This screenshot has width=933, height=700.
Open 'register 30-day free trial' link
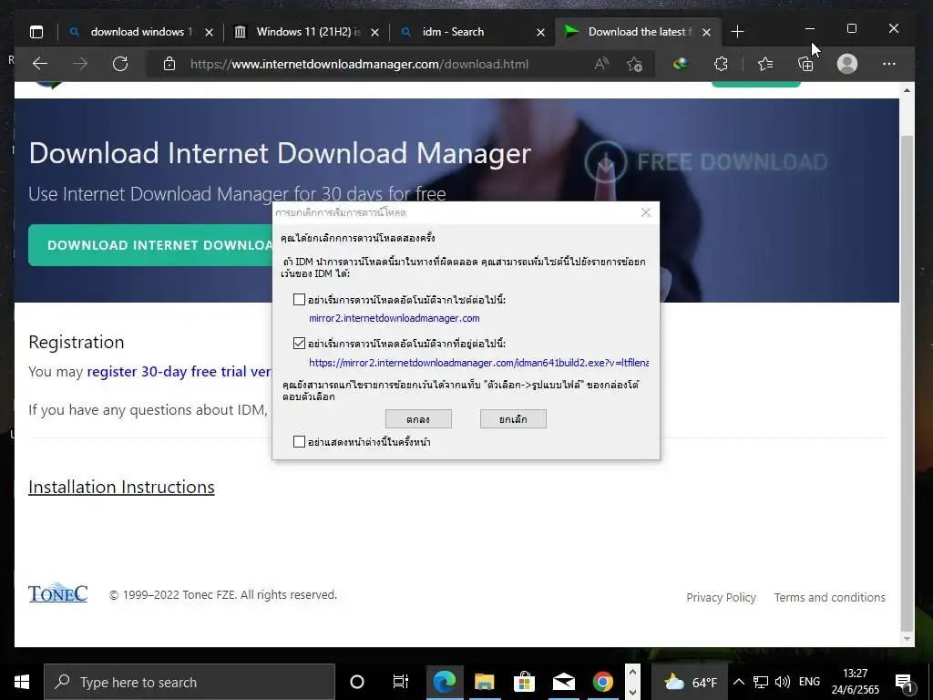click(179, 372)
